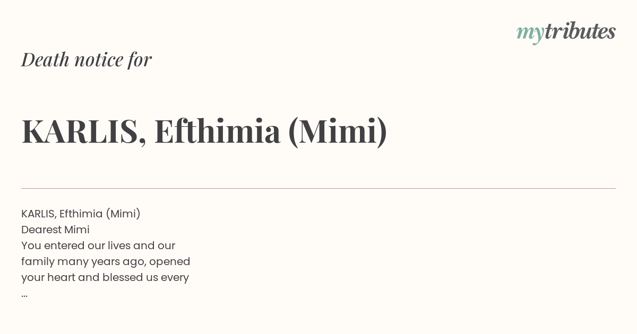
Task: Click the word "for" in the italic heading
Action: [140, 60]
